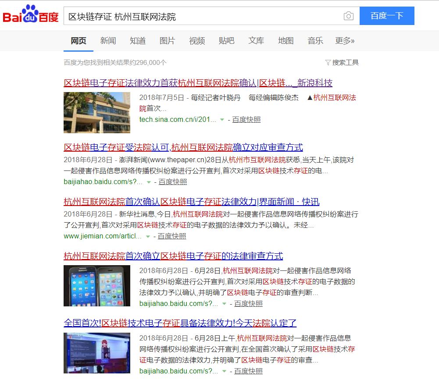Expand the 更多» tab options
Viewport: 439px width, 380px height.
click(345, 41)
